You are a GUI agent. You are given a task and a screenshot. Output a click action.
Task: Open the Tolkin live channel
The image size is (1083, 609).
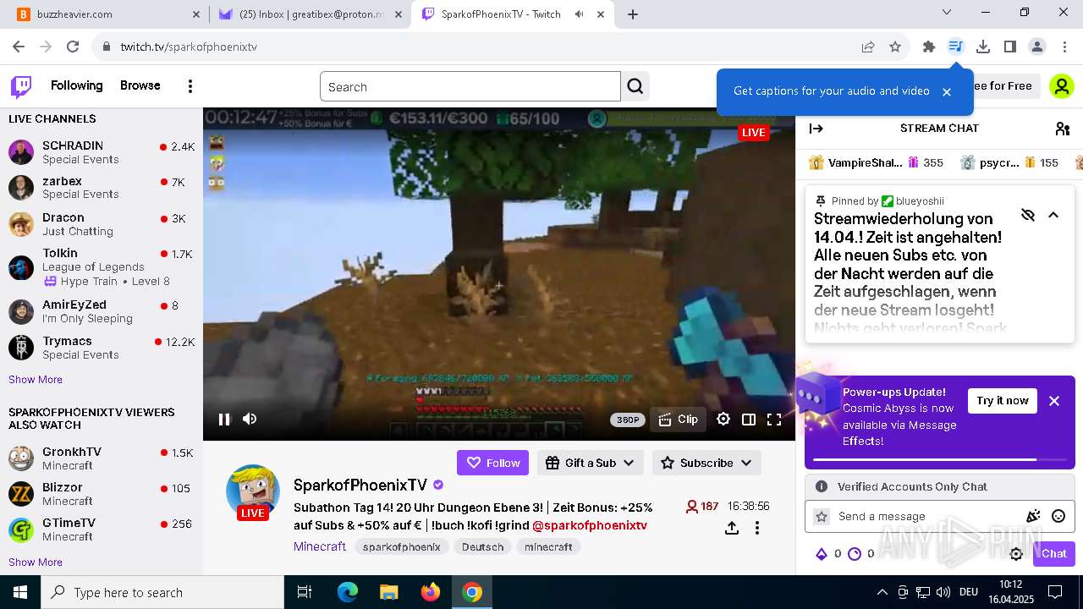pos(102,266)
